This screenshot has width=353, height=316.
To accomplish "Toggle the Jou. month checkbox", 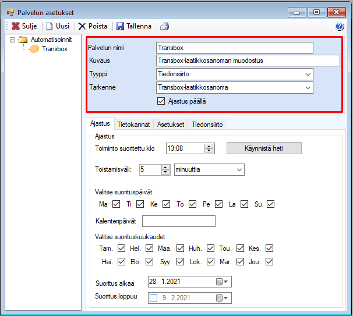I will tap(269, 261).
